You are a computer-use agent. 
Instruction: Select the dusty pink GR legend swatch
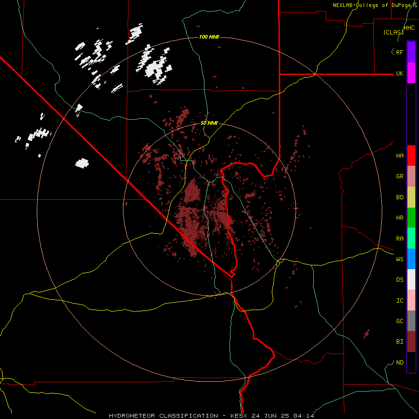click(411, 176)
